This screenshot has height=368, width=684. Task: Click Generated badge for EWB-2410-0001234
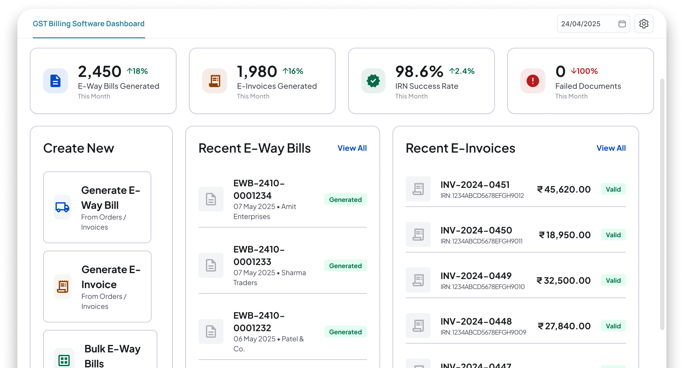(x=345, y=199)
